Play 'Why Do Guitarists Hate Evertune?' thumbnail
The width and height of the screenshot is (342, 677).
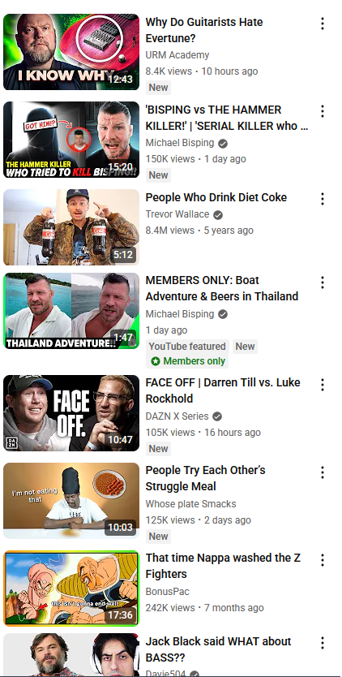[71, 52]
